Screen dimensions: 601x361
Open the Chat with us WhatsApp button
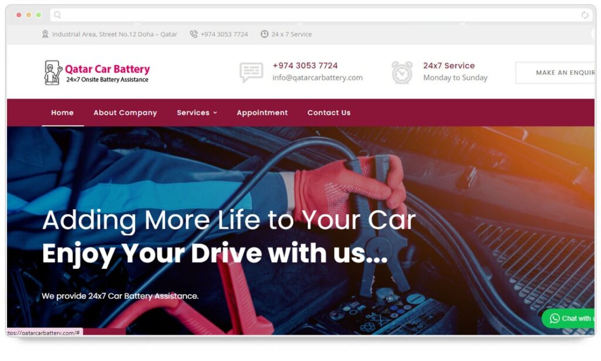(569, 318)
